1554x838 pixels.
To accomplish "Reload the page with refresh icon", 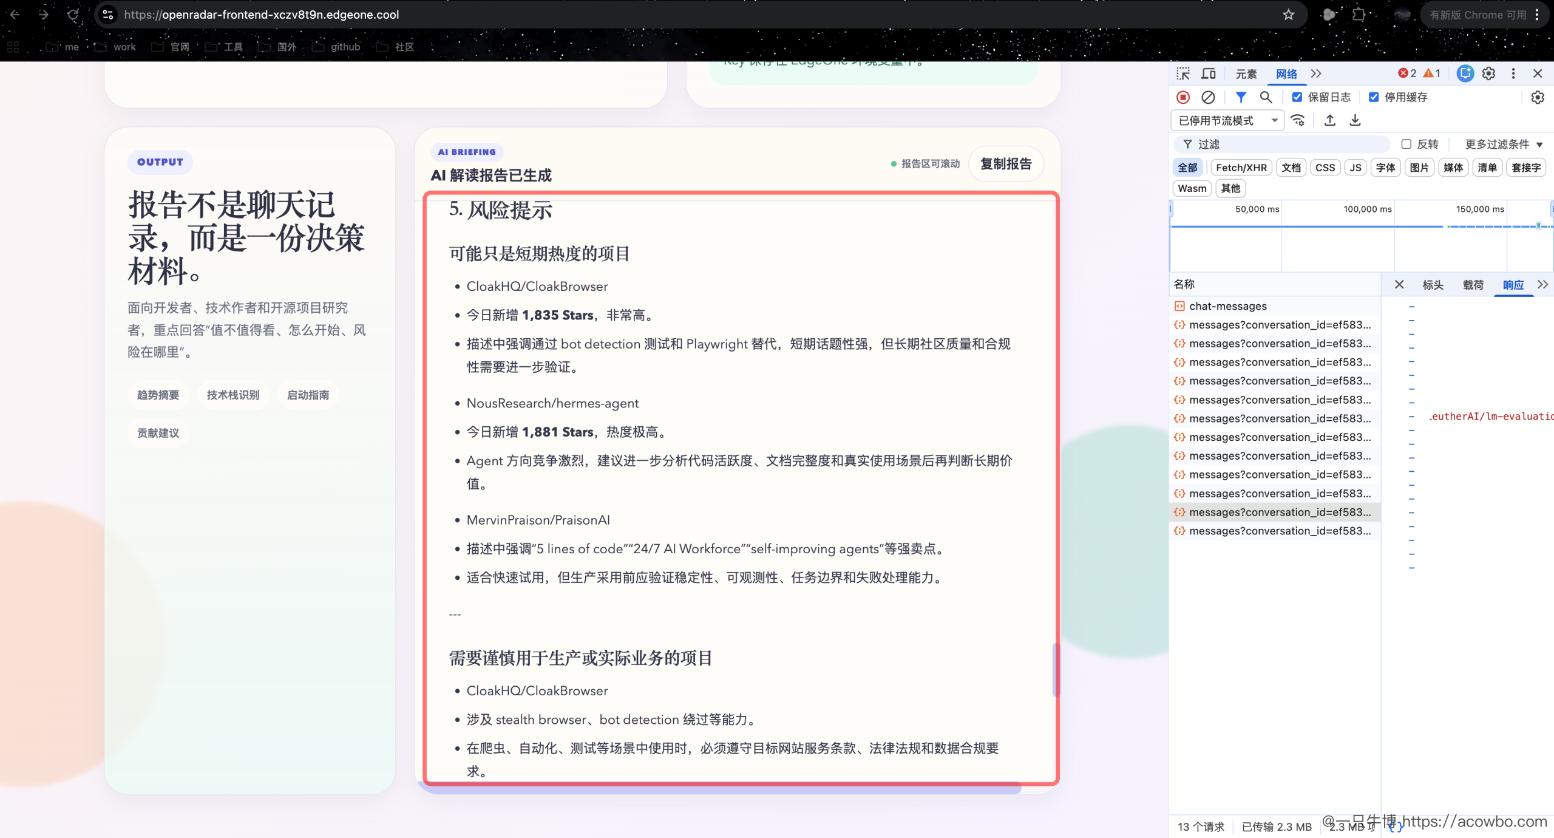I will [73, 15].
